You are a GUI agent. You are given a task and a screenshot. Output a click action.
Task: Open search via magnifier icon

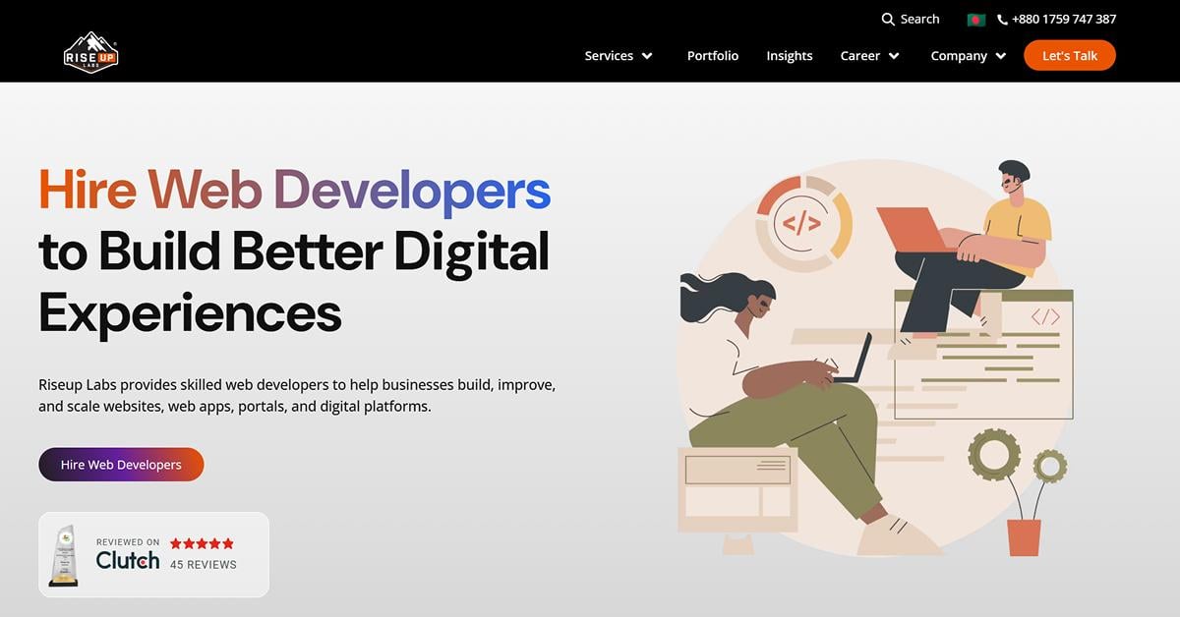[888, 19]
